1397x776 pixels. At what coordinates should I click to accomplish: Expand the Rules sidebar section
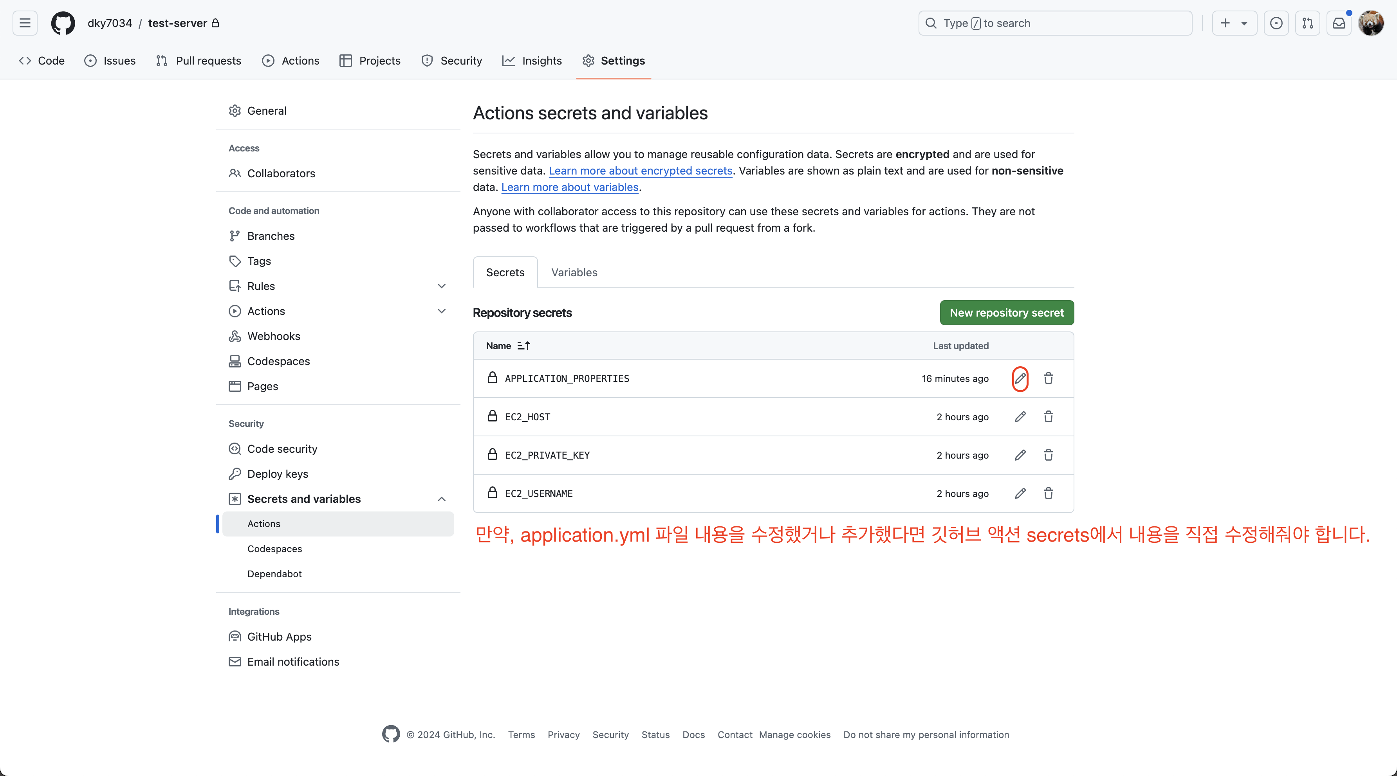point(441,286)
